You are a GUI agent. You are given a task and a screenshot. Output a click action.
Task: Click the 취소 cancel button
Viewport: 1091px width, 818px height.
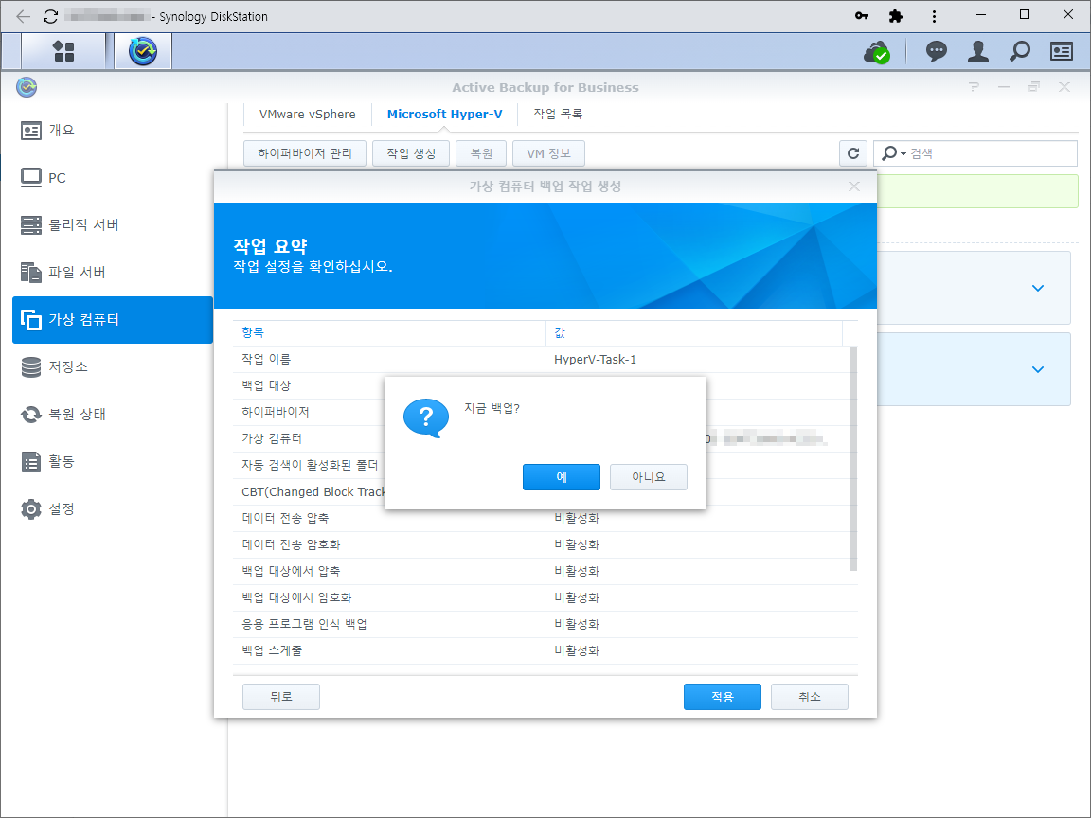(809, 696)
